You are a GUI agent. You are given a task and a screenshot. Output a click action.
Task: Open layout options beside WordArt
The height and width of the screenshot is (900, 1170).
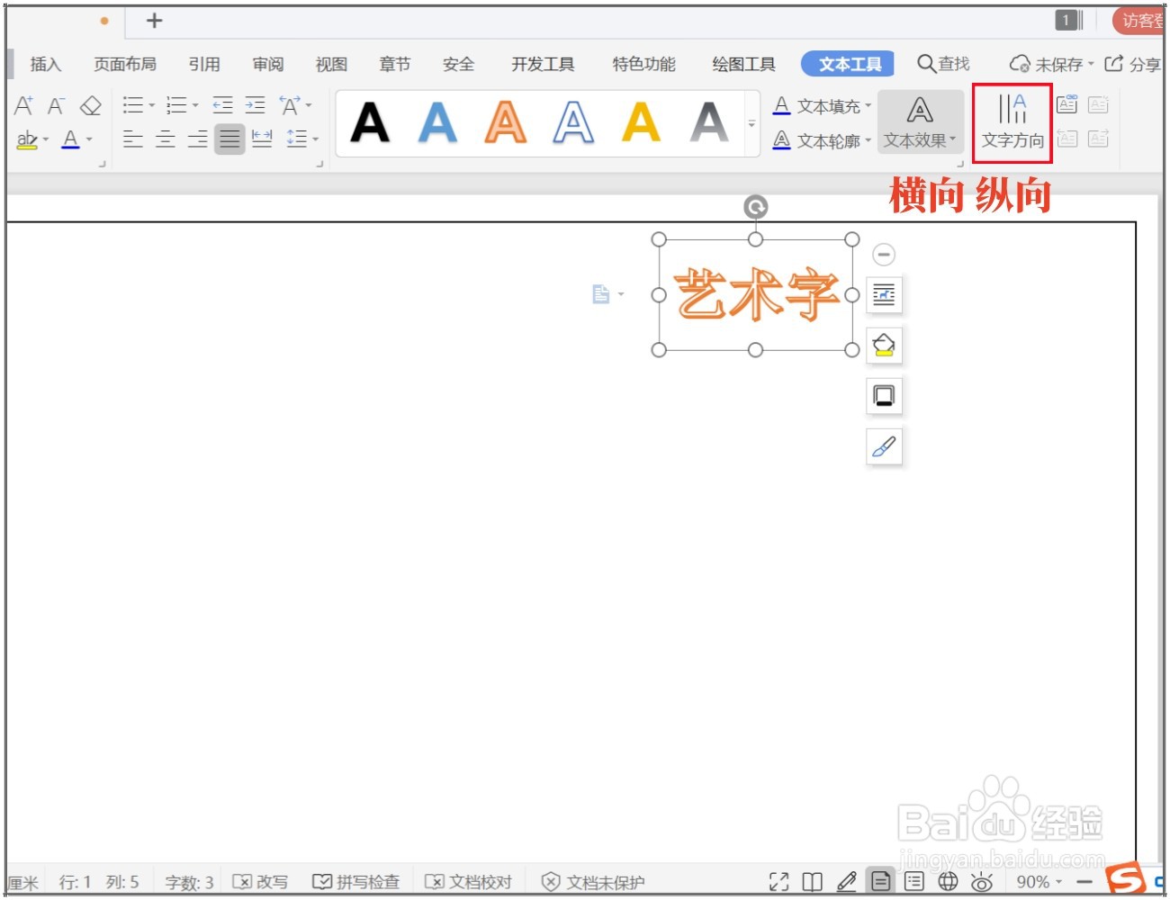(884, 294)
